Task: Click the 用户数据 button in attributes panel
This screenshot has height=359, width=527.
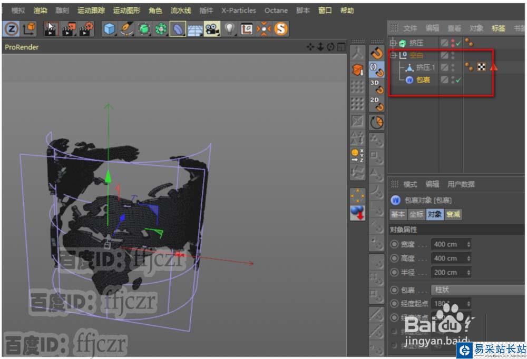Action: (x=461, y=184)
